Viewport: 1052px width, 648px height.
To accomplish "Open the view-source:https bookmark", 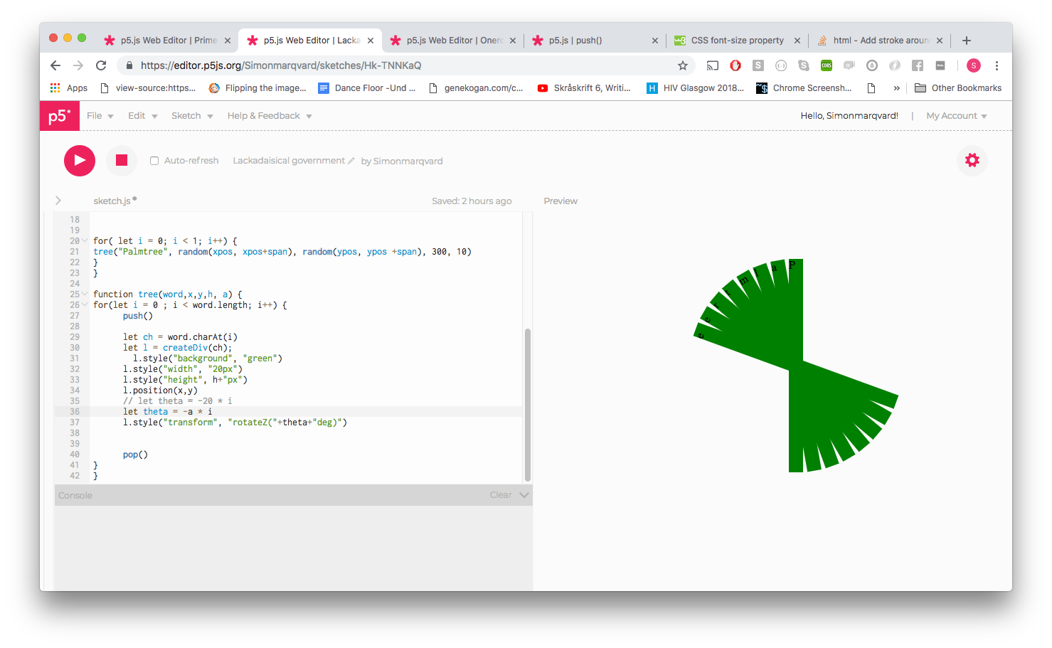I will pos(148,88).
